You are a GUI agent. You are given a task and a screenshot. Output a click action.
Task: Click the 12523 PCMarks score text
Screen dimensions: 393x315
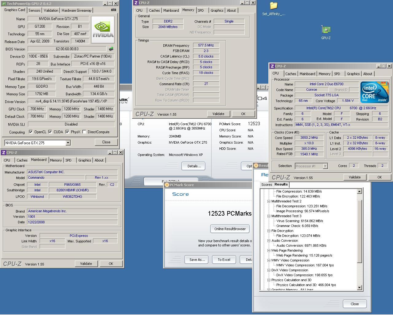(x=230, y=213)
